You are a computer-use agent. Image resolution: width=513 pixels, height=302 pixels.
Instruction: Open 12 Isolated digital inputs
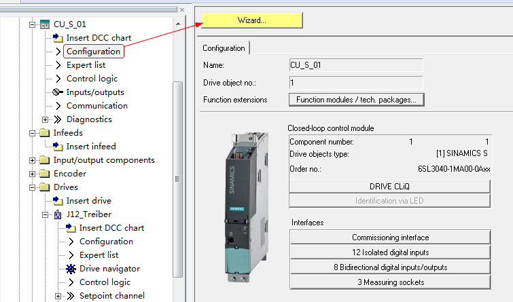390,252
